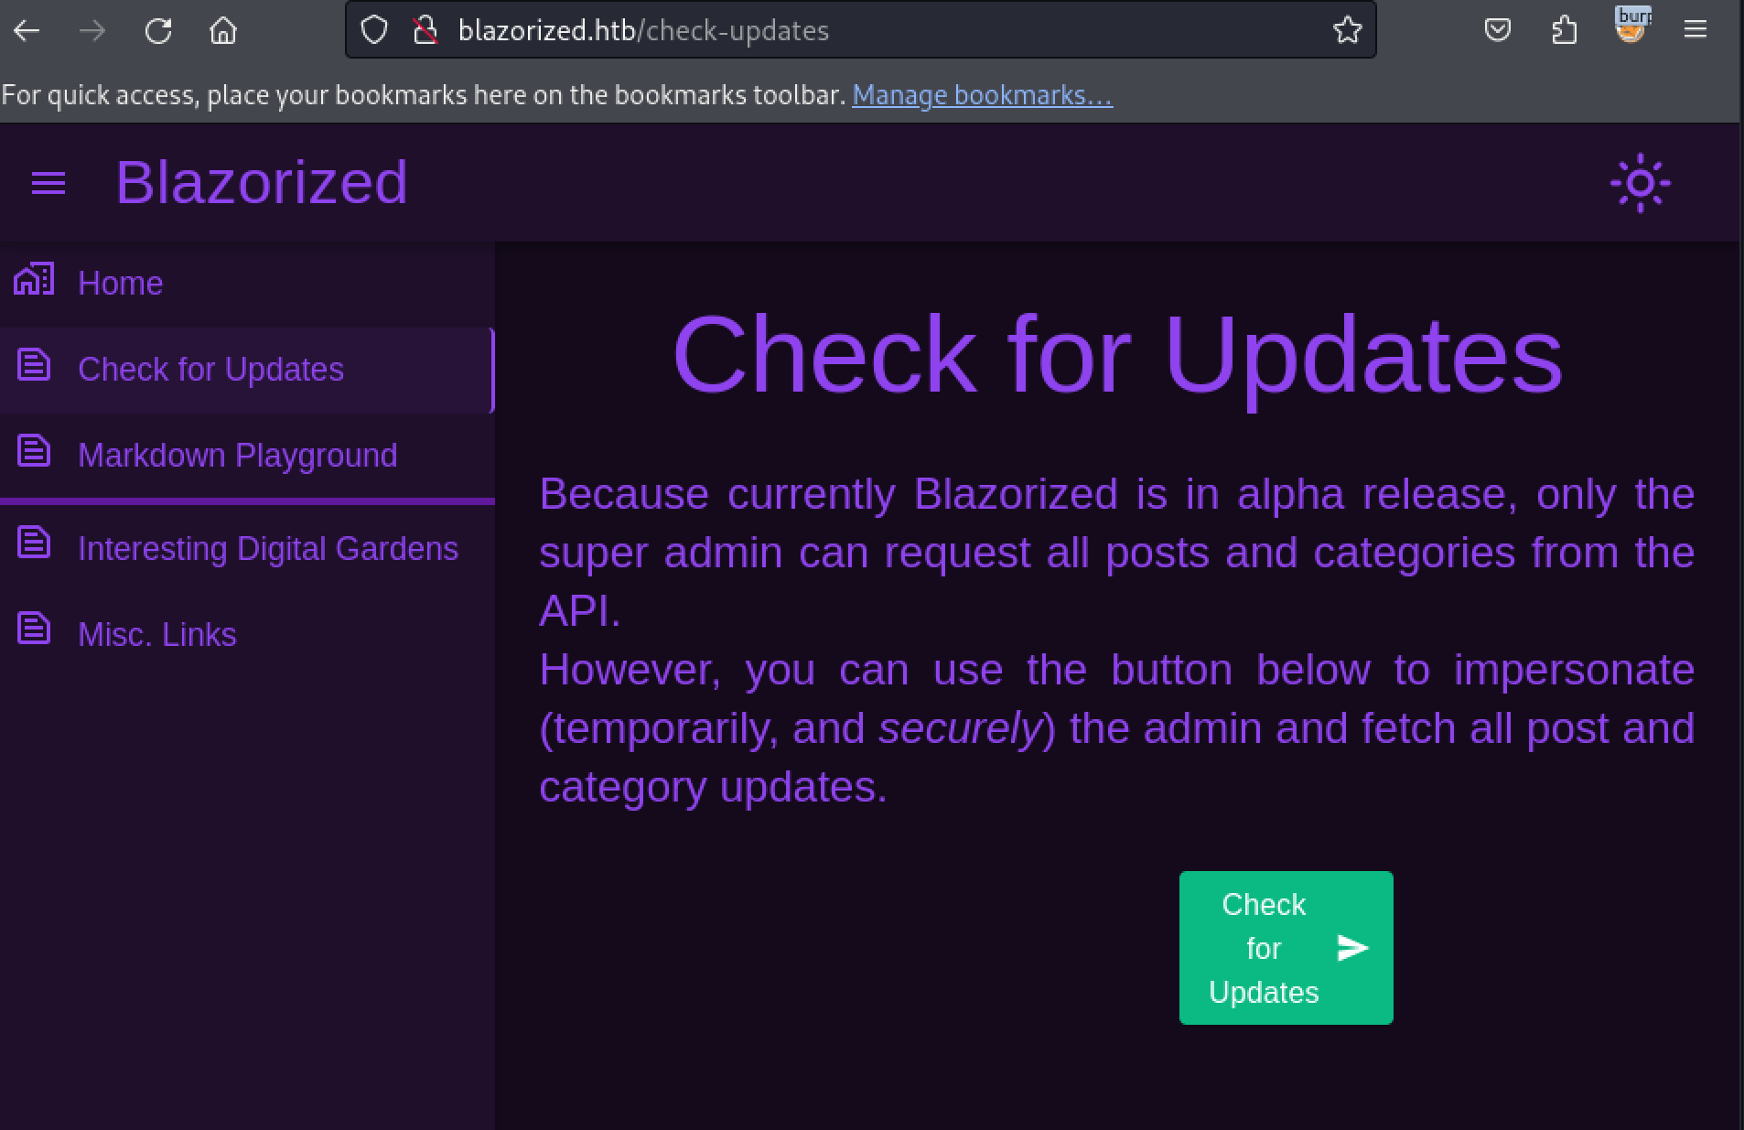Bookmark this page with star icon
1744x1130 pixels.
(x=1347, y=30)
